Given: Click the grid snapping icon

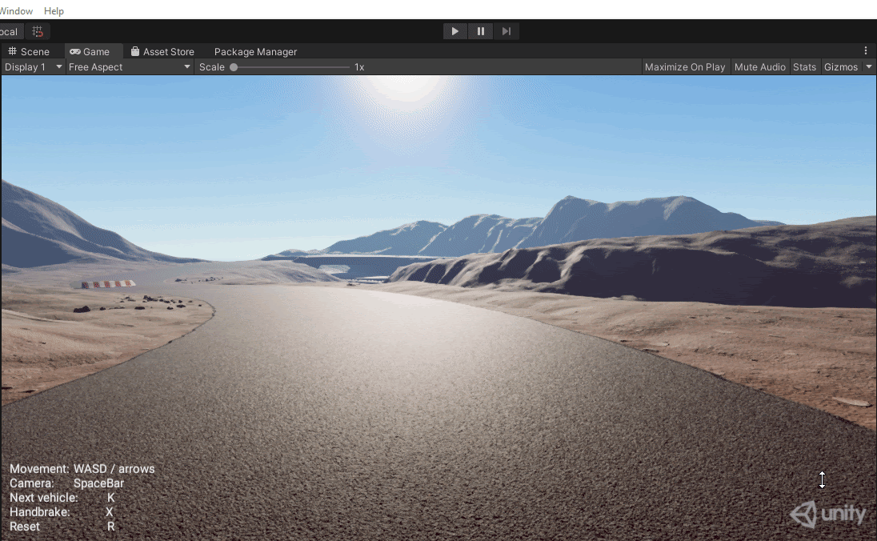Looking at the screenshot, I should 38,31.
